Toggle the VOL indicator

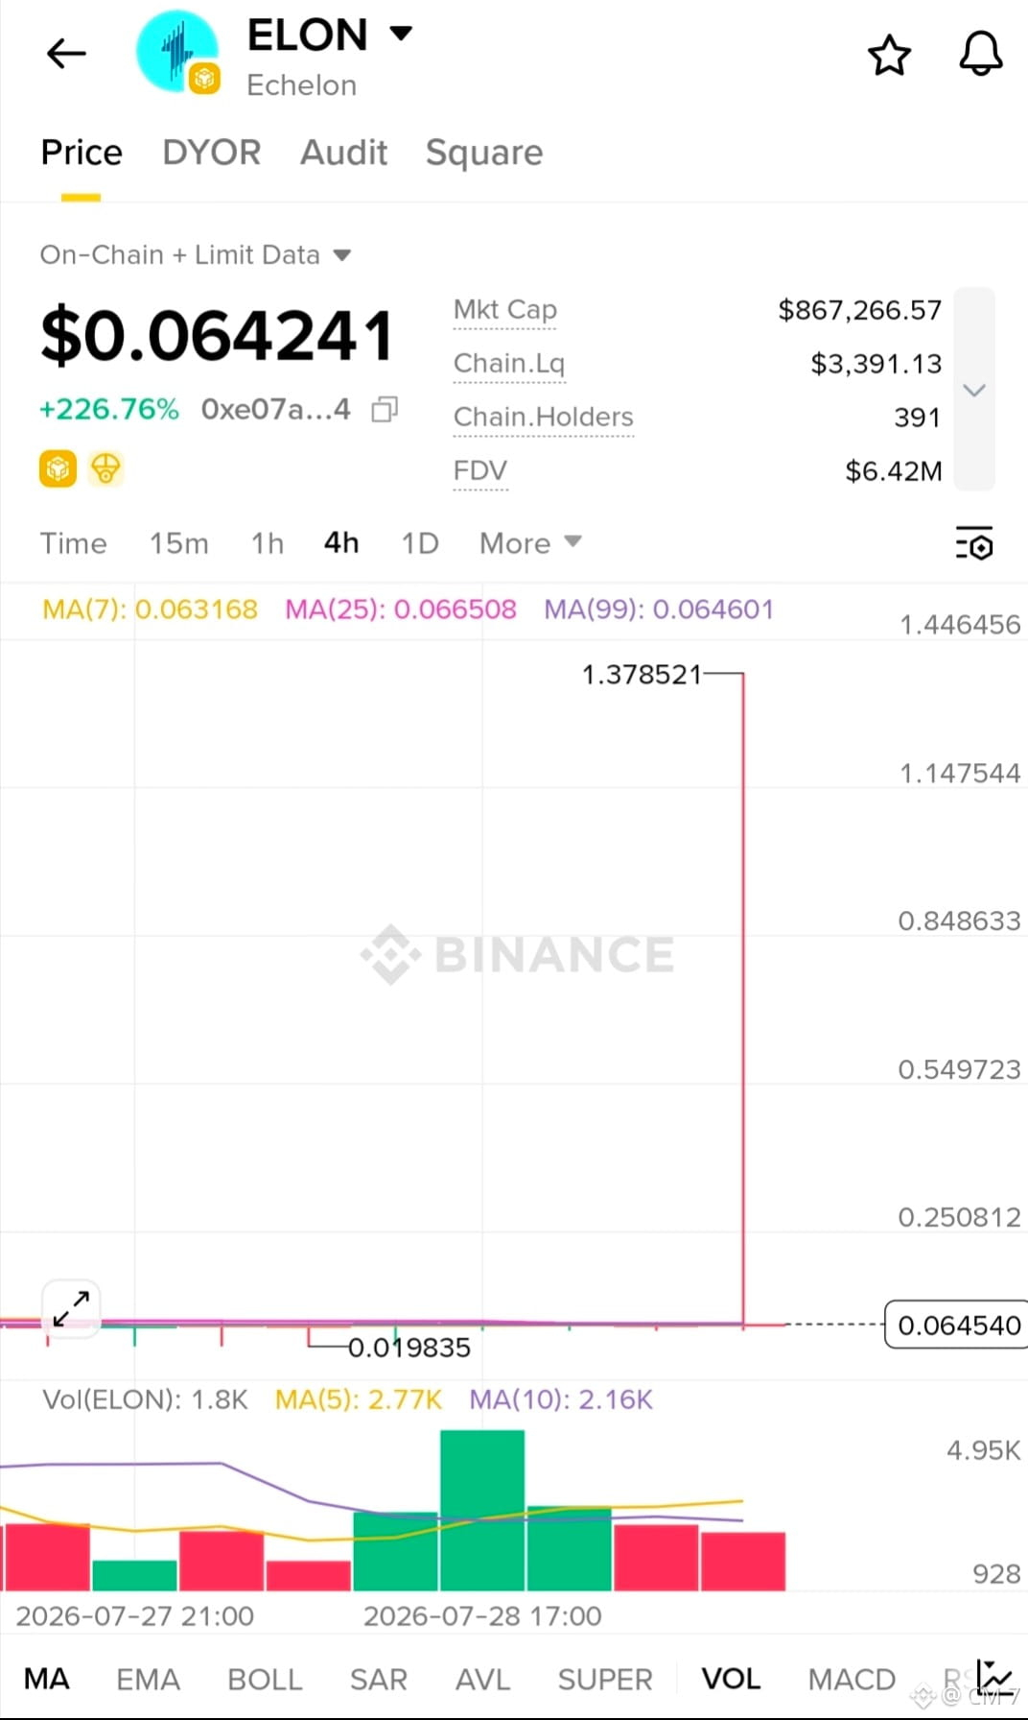[x=731, y=1679]
